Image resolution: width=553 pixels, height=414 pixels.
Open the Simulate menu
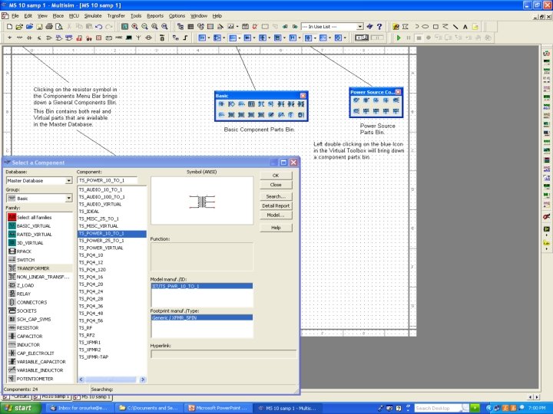click(93, 16)
